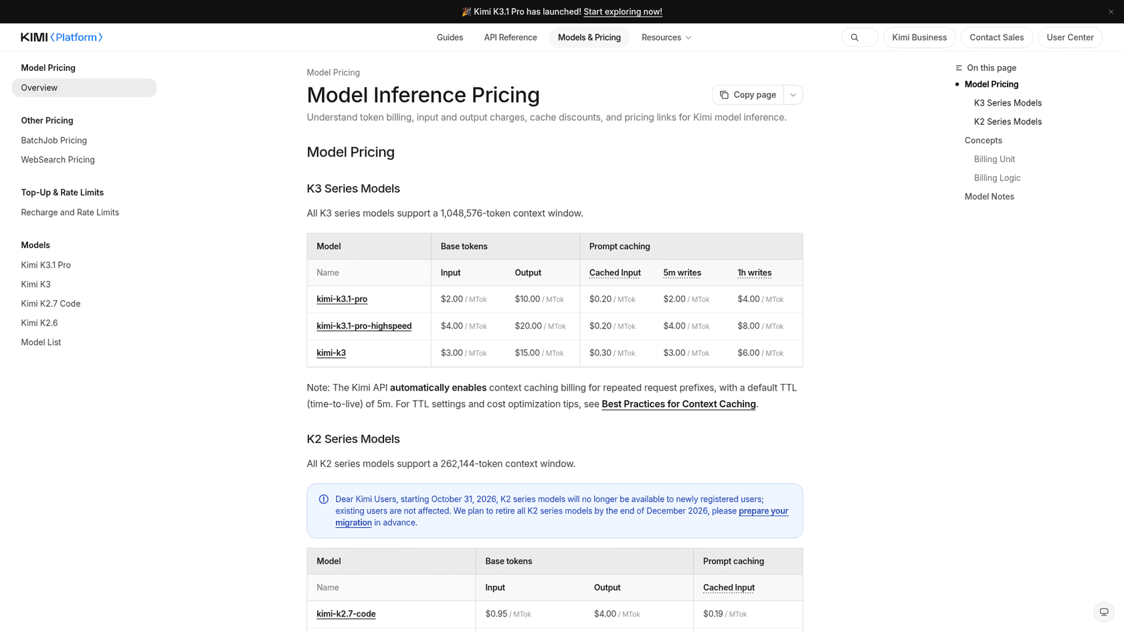The image size is (1124, 632).
Task: Jump to Model Notes in page outline
Action: point(989,197)
